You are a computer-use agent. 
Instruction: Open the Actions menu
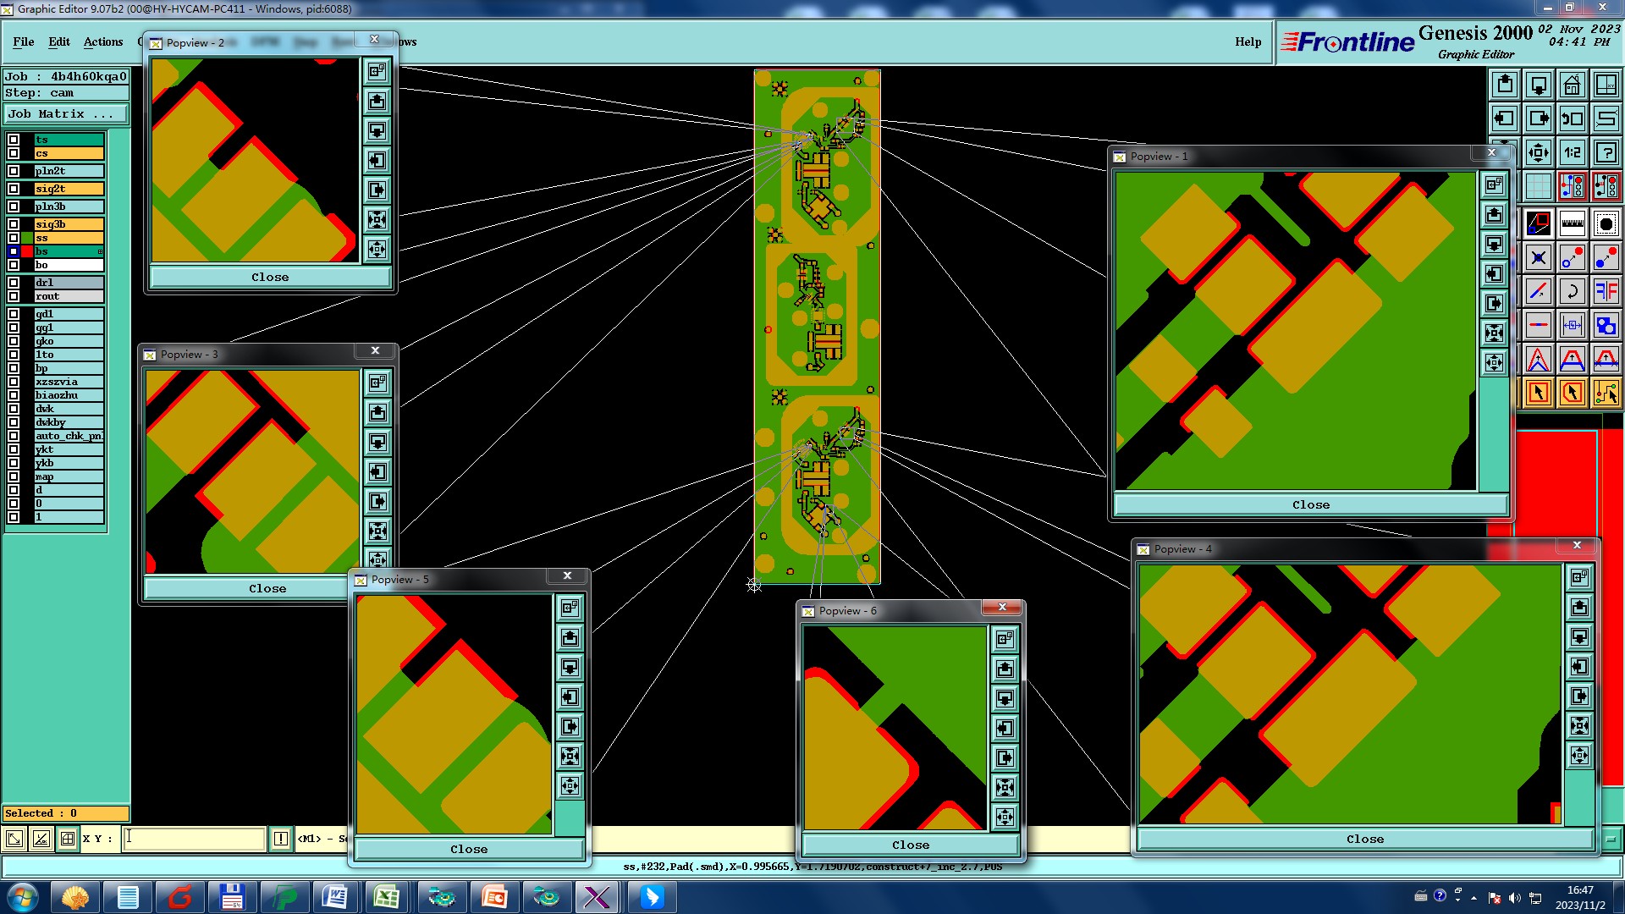pyautogui.click(x=103, y=41)
